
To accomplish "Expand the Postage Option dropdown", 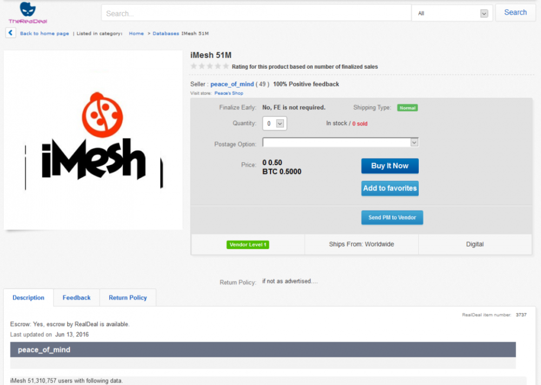I will pyautogui.click(x=340, y=142).
